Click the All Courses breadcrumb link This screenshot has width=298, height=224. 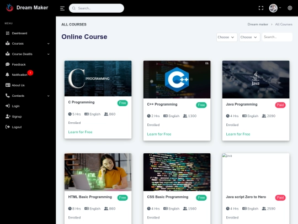pos(284,24)
